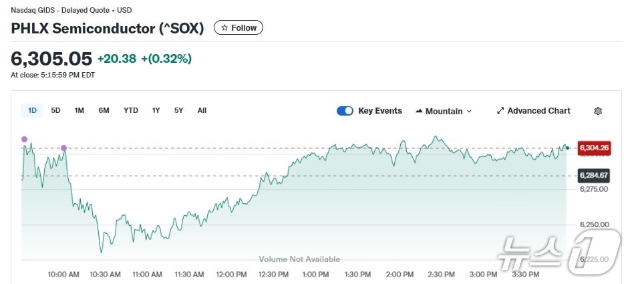Select the 1M time range
This screenshot has width=630, height=284.
point(80,110)
